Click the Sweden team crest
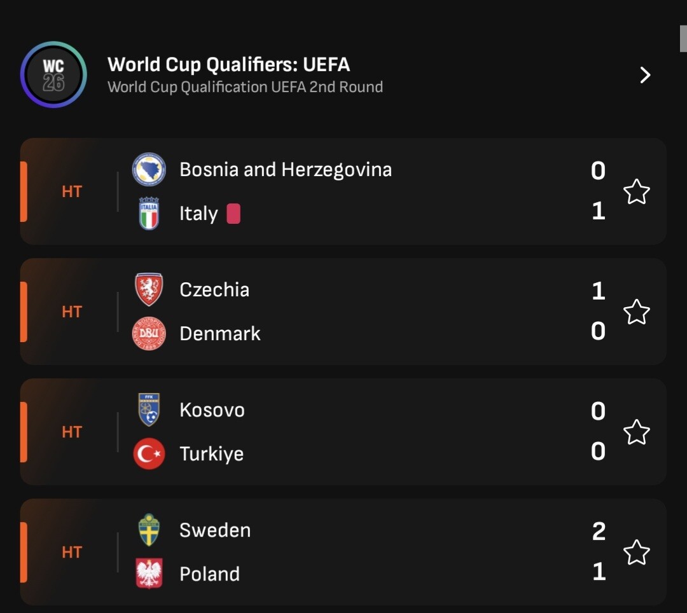Viewport: 687px width, 613px height. click(x=149, y=530)
